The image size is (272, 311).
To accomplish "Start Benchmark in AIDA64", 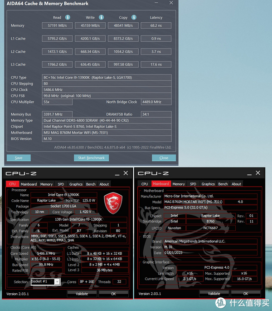I will tap(91, 158).
